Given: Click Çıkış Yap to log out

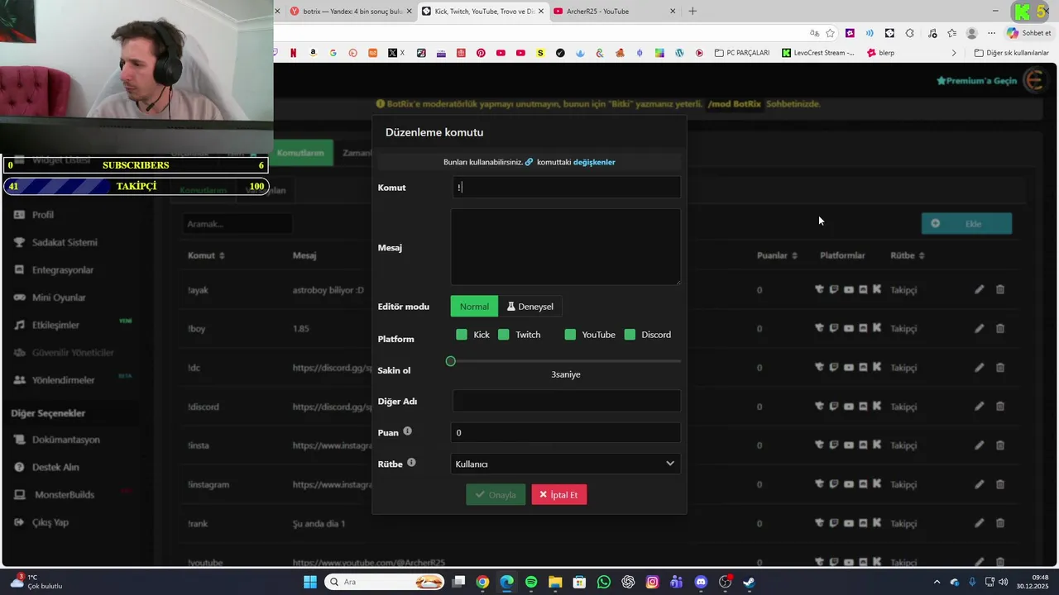Looking at the screenshot, I should point(50,522).
